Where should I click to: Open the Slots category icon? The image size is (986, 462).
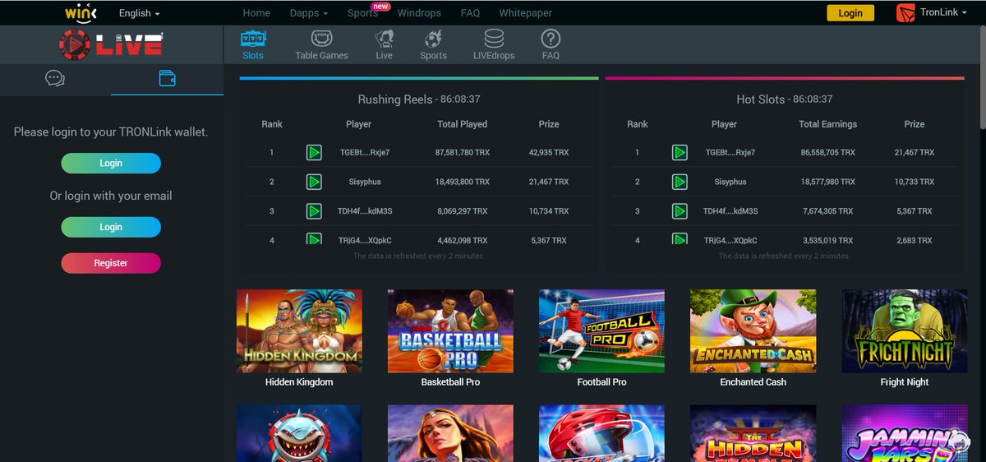pyautogui.click(x=252, y=39)
